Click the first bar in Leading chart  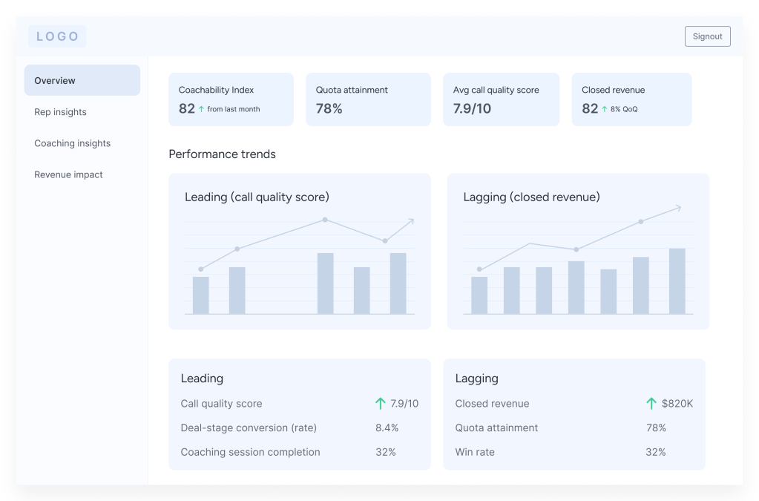click(200, 295)
